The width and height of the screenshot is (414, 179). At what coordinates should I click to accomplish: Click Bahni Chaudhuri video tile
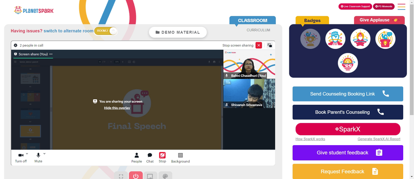click(x=249, y=64)
